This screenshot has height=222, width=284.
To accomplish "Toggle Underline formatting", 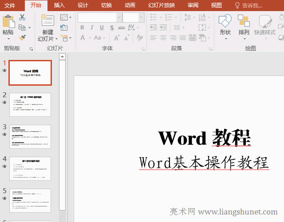I will click(102, 28).
